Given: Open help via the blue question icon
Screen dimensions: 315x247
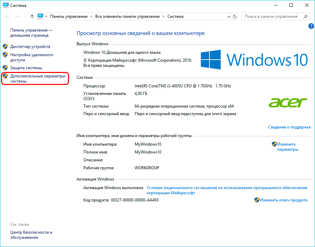Looking at the screenshot, I should pyautogui.click(x=311, y=26).
